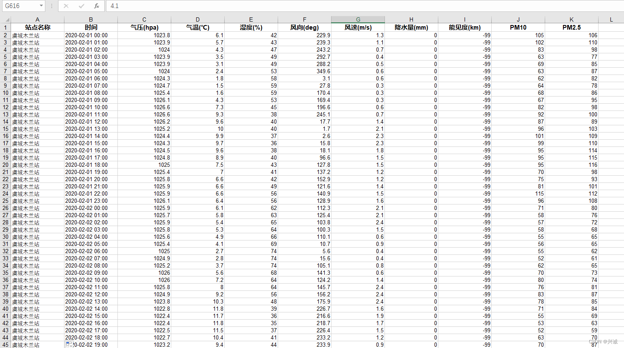Click the cancel entry X icon in formula bar
The height and width of the screenshot is (348, 624).
(66, 6)
